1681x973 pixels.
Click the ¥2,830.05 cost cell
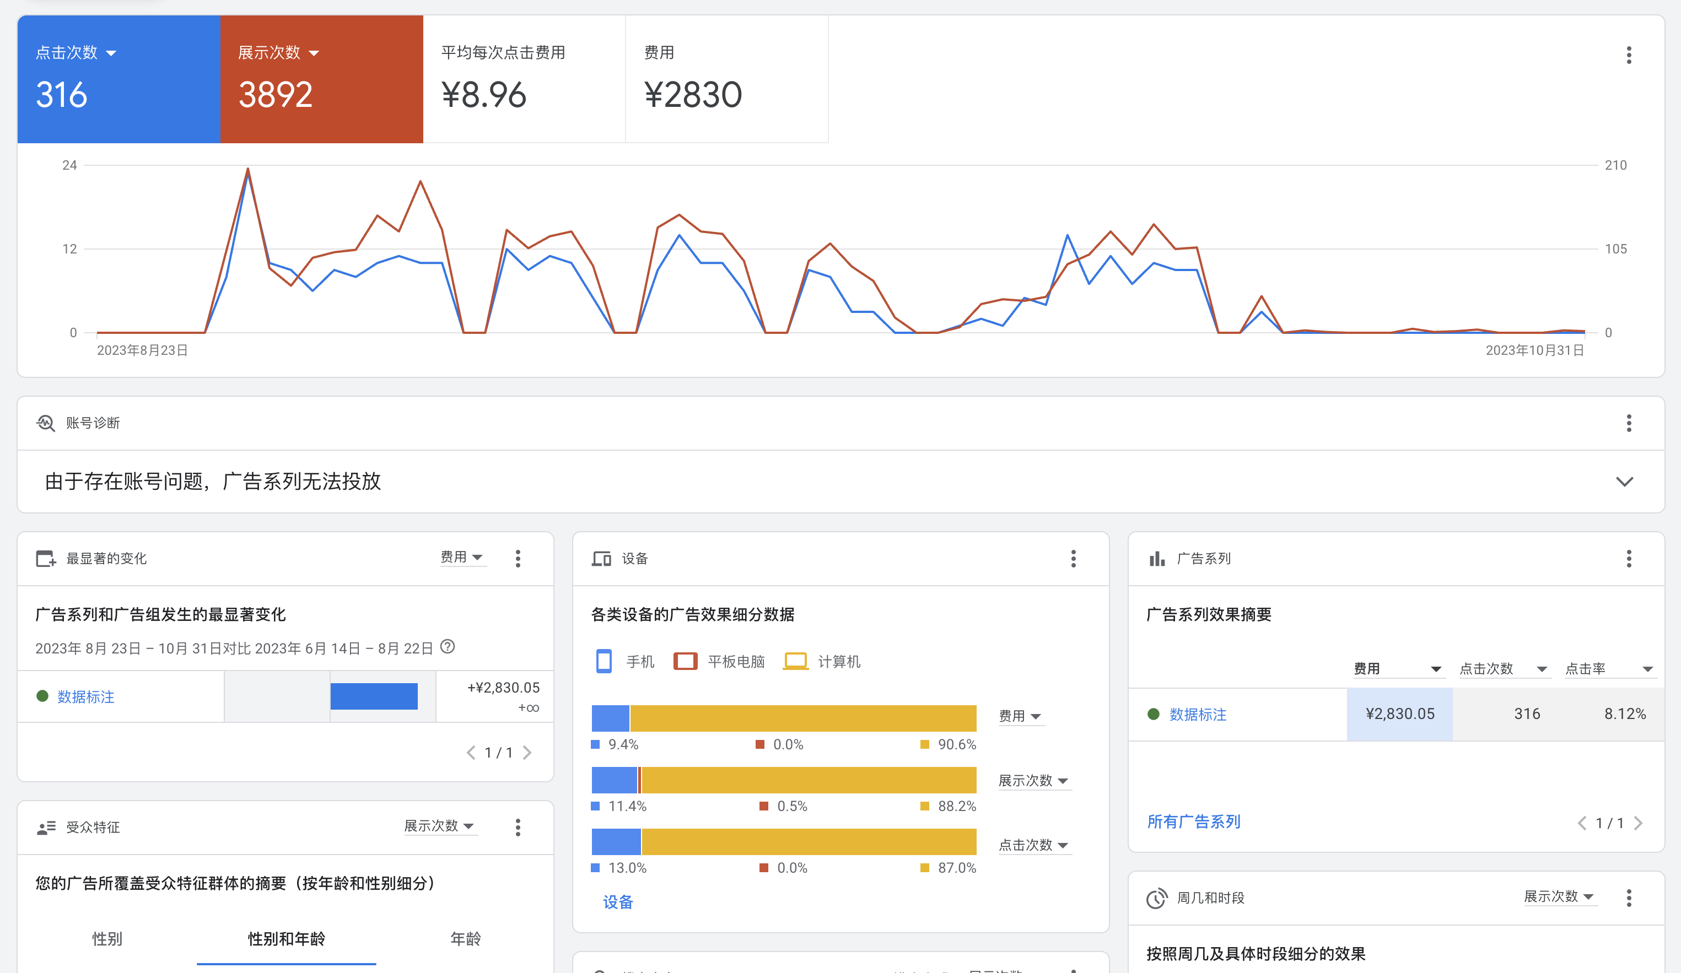(x=1399, y=714)
